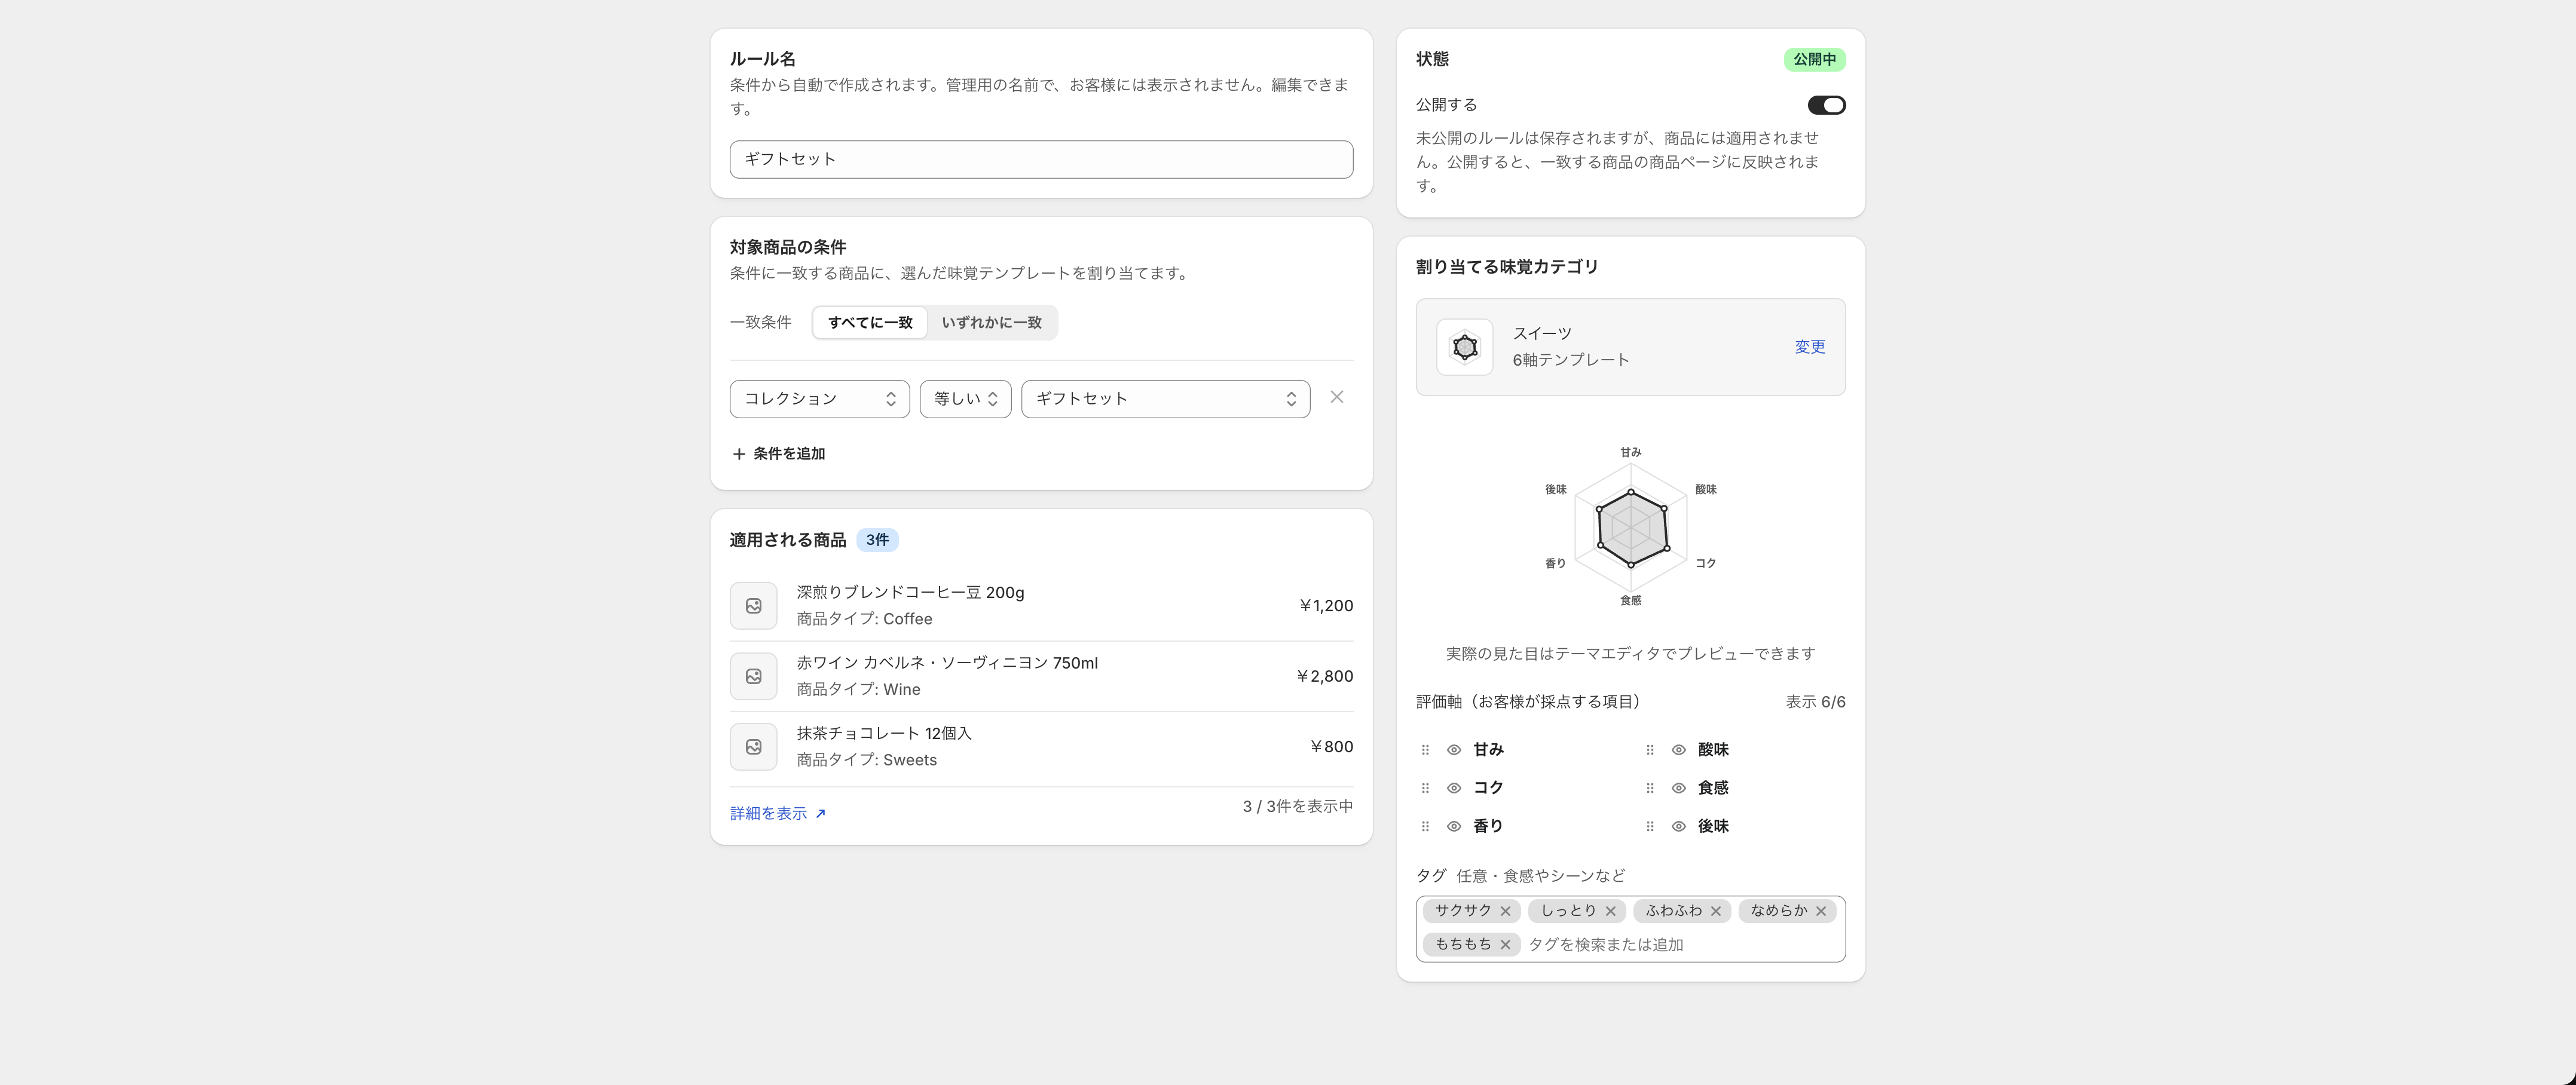The image size is (2576, 1085).
Task: Click 変更 to change the template
Action: click(1809, 347)
